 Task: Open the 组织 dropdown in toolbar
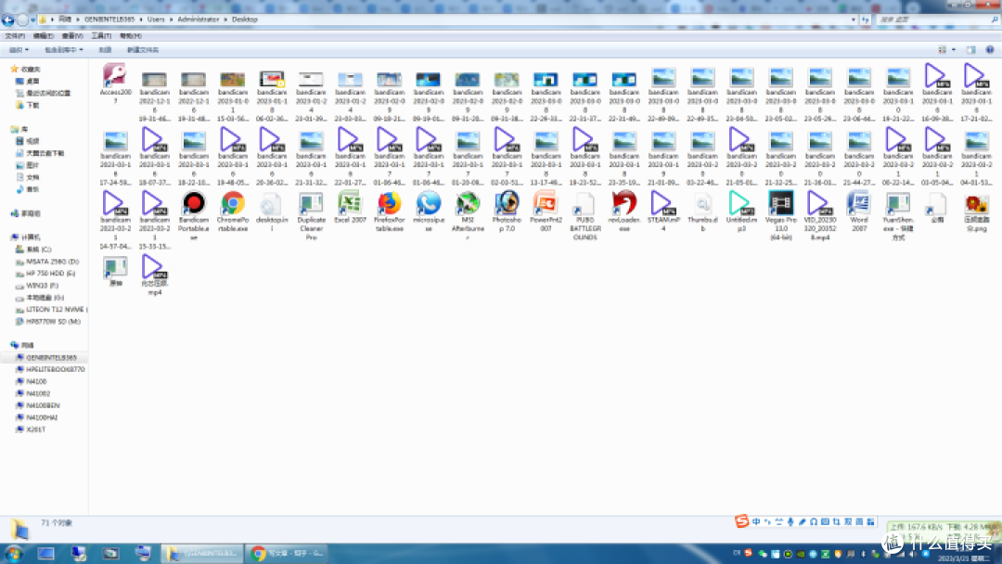[x=19, y=50]
